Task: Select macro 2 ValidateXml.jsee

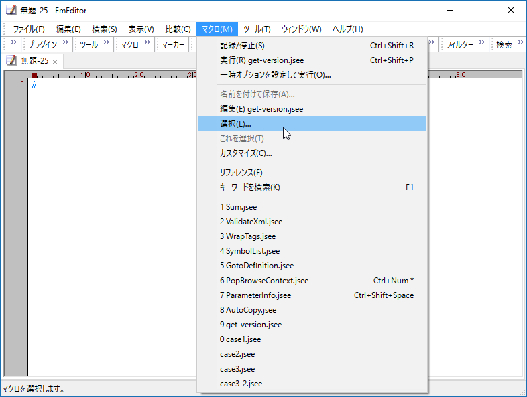Action: 312,222
